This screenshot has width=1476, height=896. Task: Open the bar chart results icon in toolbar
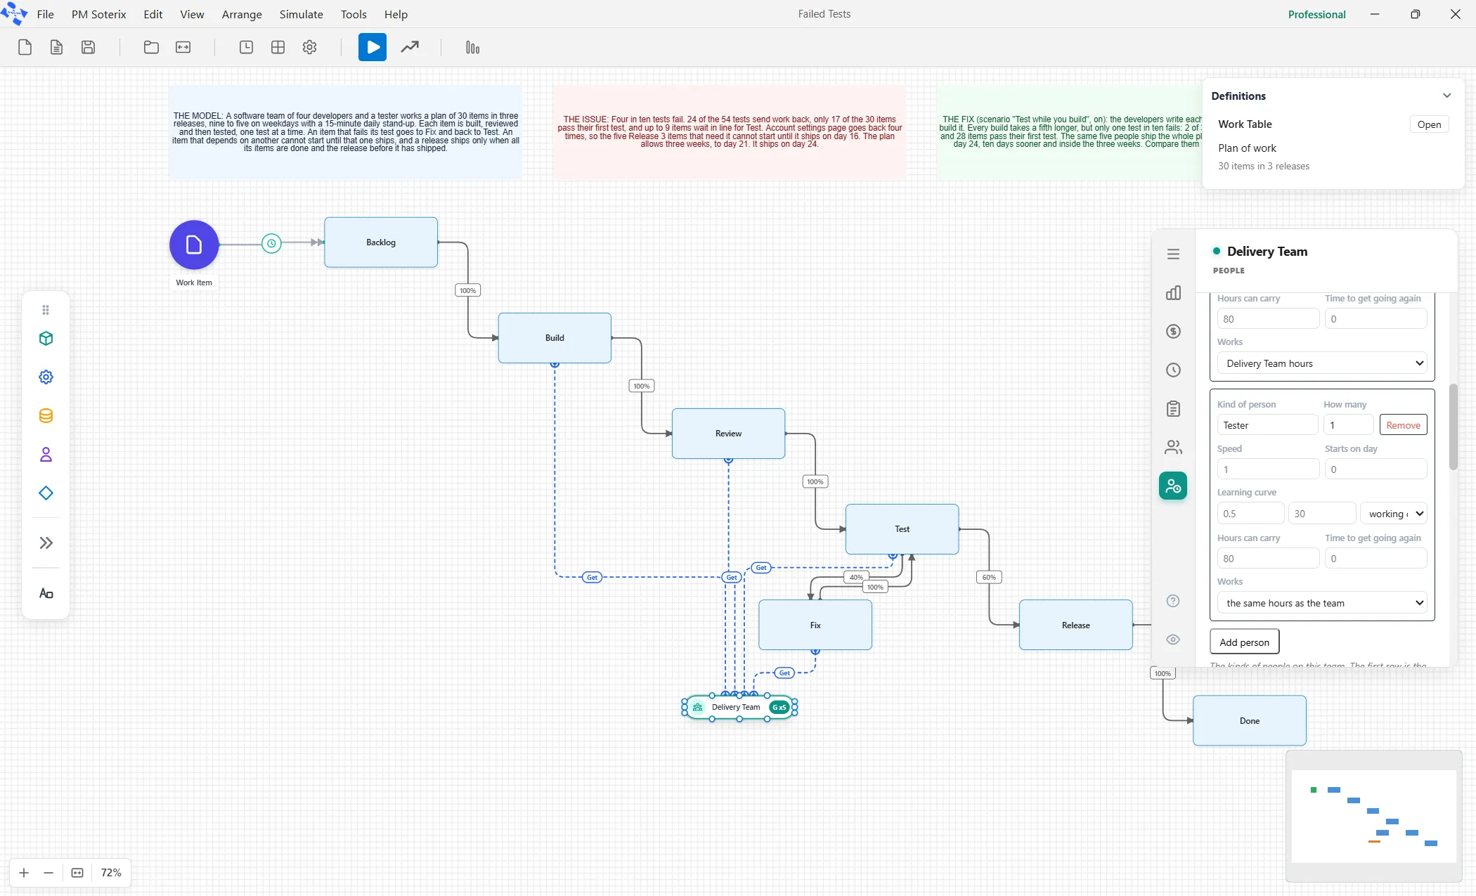coord(472,47)
